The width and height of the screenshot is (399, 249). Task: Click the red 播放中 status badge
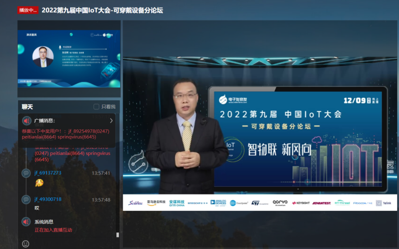28,10
